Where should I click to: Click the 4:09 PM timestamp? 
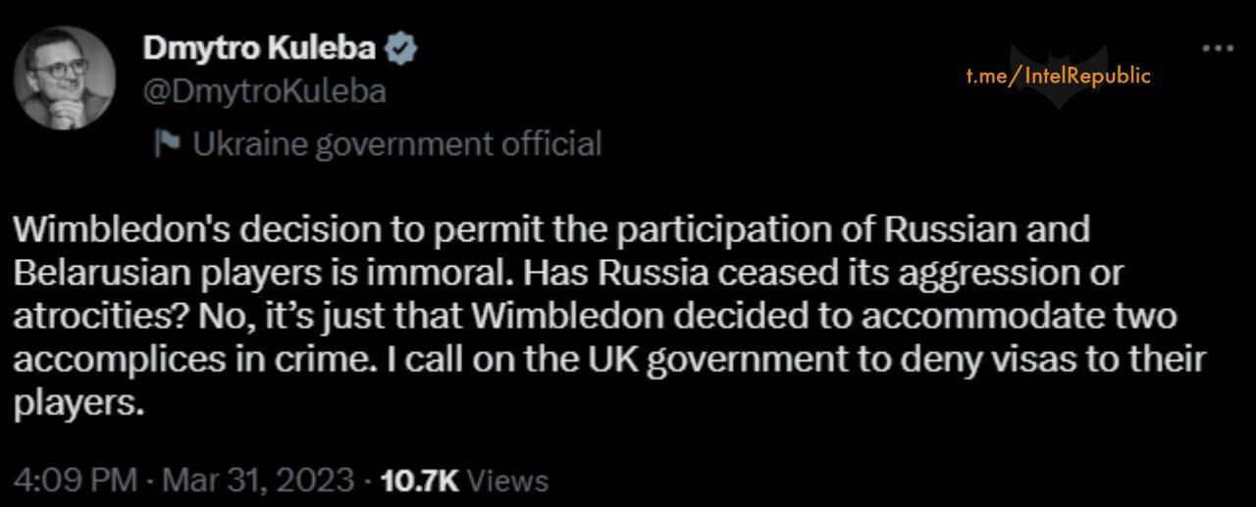coord(74,481)
